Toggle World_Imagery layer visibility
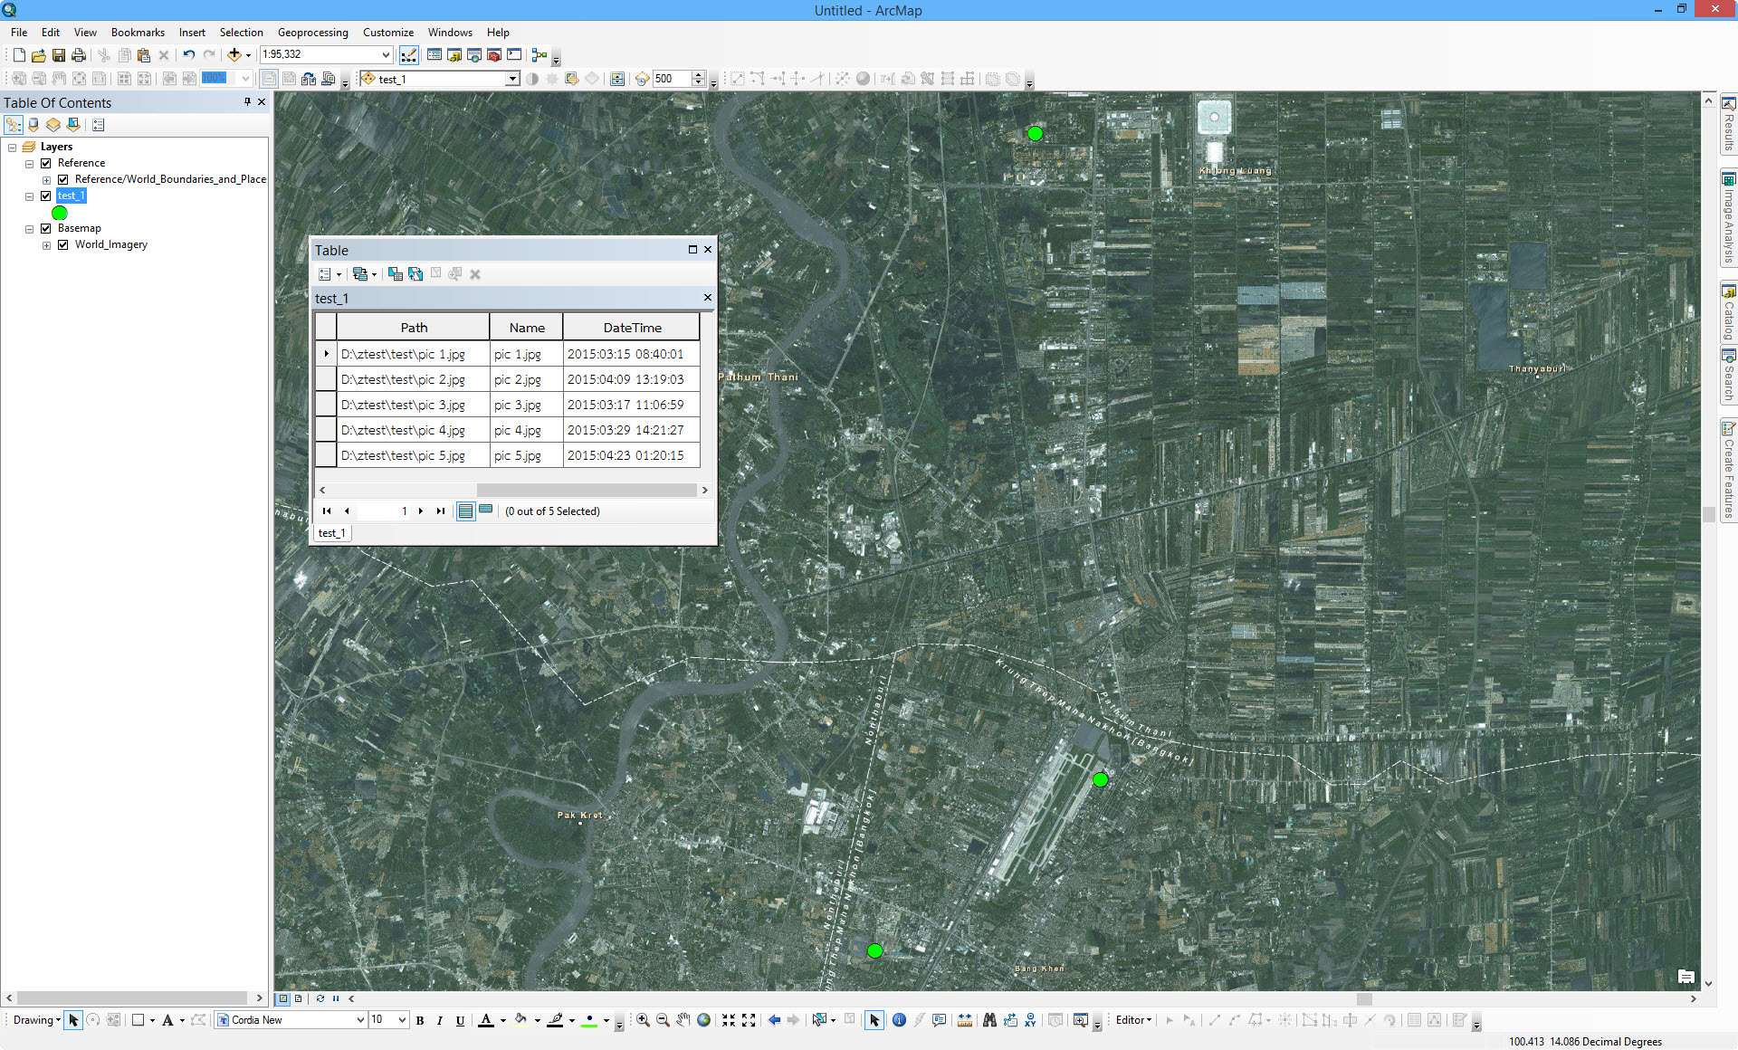This screenshot has width=1738, height=1050. (63, 245)
